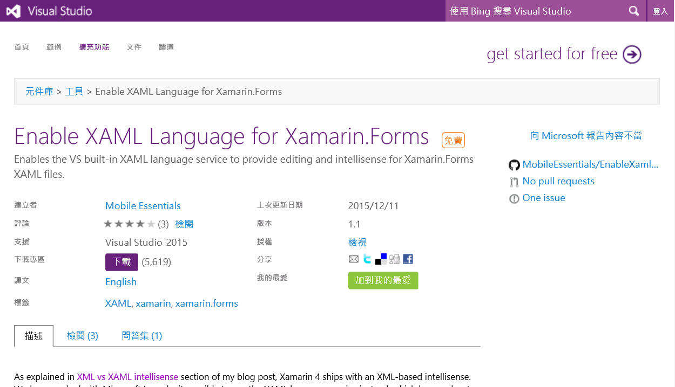Click the 下載專區 label

pos(29,259)
